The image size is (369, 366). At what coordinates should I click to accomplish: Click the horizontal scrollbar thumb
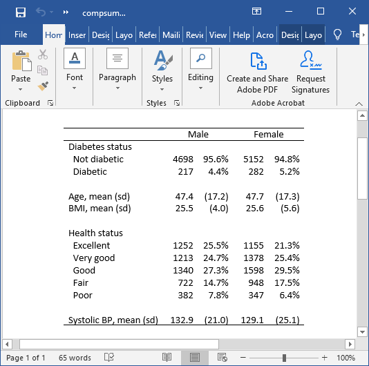[x=119, y=345]
